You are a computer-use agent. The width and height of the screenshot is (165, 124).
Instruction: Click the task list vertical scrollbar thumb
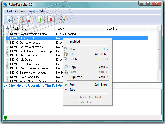pyautogui.click(x=159, y=50)
